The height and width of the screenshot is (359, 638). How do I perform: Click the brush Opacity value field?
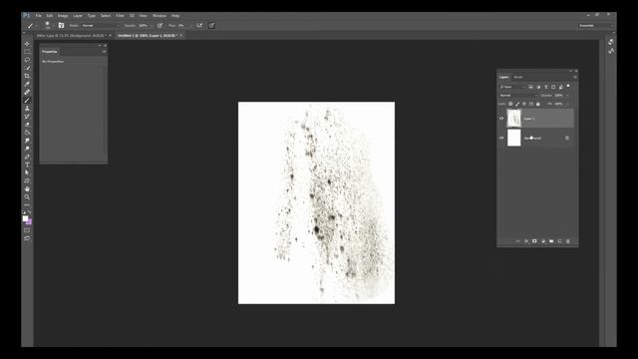pyautogui.click(x=144, y=25)
